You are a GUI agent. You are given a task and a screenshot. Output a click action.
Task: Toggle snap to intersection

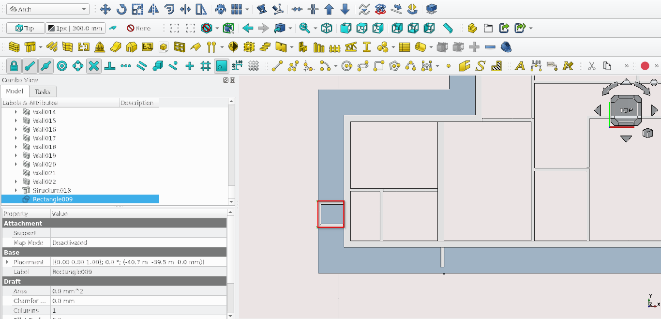pos(94,66)
